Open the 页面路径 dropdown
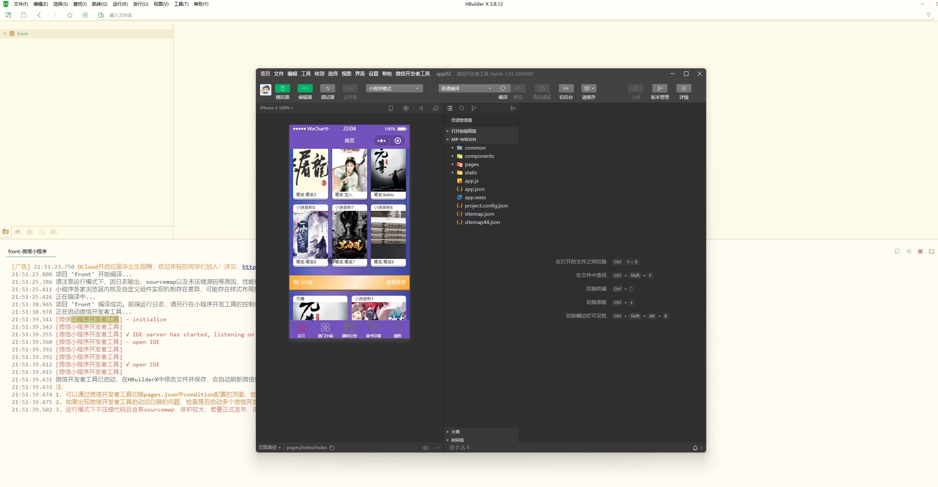 pos(269,448)
